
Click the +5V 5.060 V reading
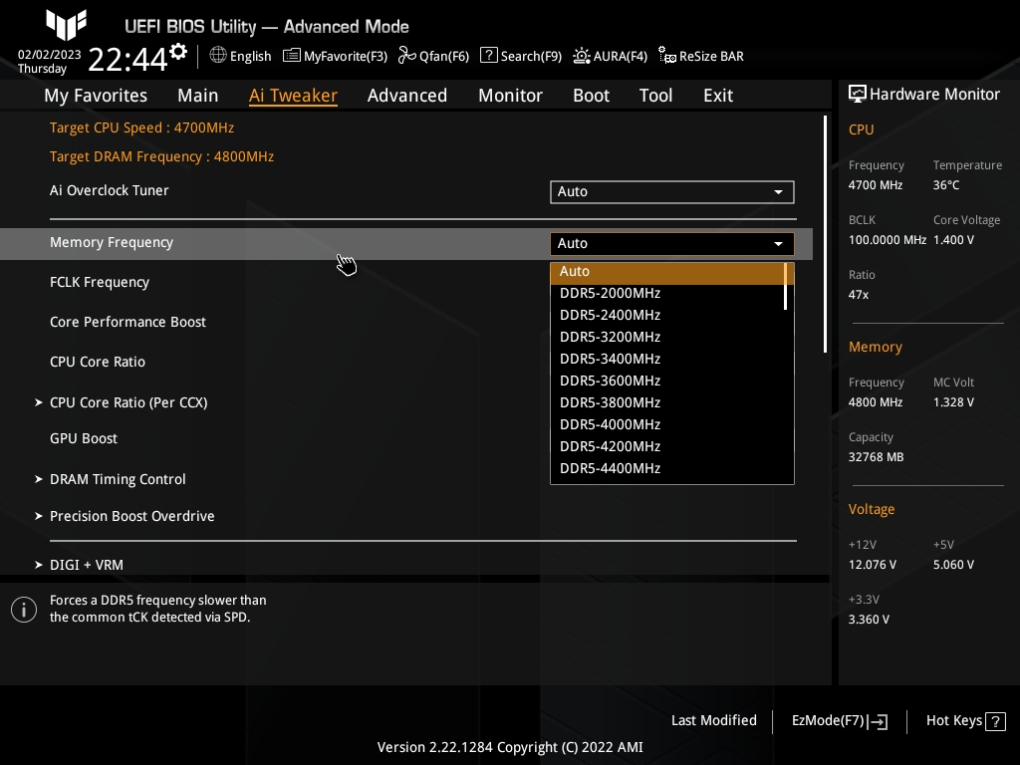pyautogui.click(x=953, y=565)
